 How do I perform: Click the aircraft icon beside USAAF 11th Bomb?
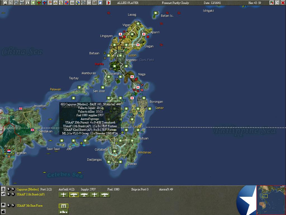[x=3, y=194]
